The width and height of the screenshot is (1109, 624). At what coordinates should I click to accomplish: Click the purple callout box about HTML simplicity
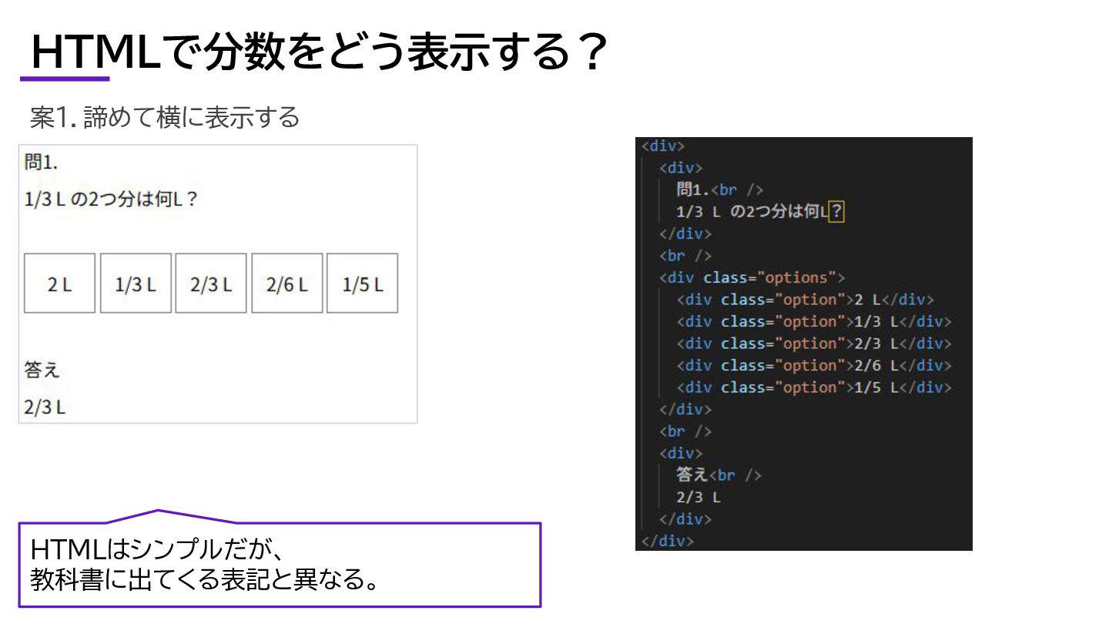tap(280, 565)
